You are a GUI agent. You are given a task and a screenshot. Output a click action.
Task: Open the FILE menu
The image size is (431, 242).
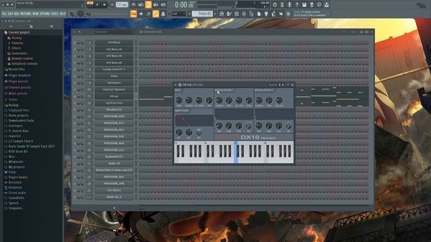[x=4, y=13]
